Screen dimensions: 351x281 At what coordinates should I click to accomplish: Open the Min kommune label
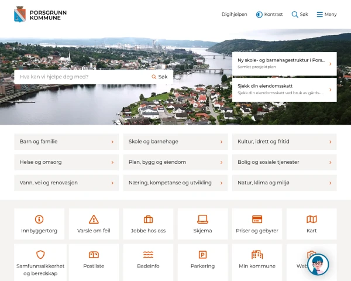pos(257,266)
